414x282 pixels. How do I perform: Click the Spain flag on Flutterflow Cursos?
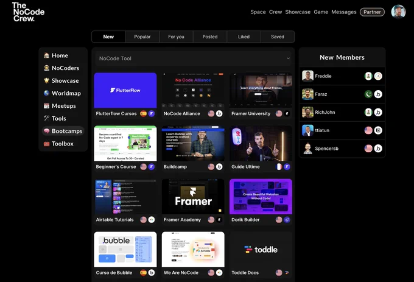(x=143, y=113)
